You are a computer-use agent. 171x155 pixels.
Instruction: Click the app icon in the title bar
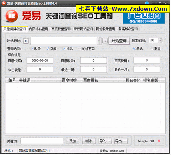tap(4, 3)
